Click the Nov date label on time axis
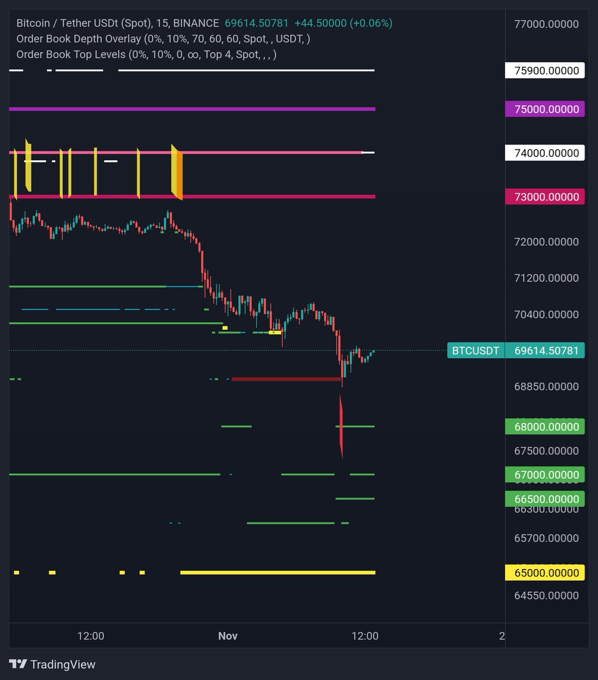This screenshot has height=680, width=598. coord(228,636)
